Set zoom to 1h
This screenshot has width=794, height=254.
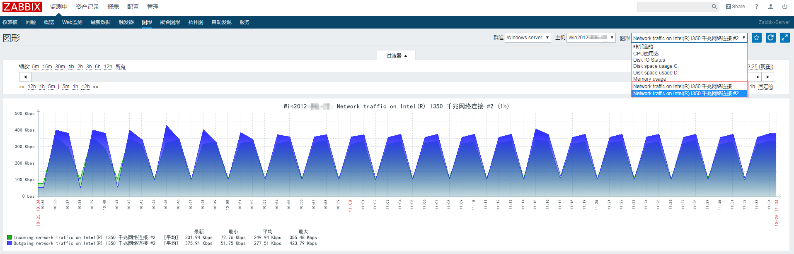[71, 67]
